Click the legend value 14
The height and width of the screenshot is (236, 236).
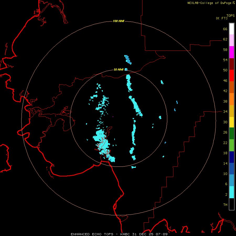pyautogui.click(x=225, y=163)
